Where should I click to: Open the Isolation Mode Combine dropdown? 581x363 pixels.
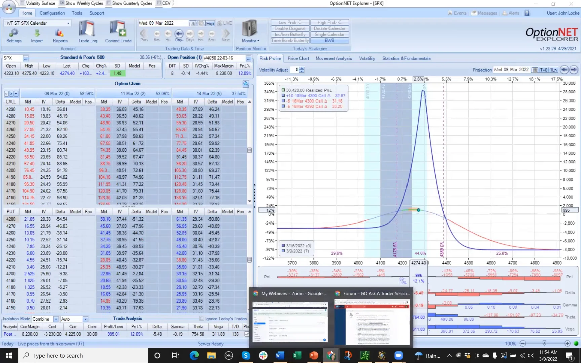[x=56, y=319]
